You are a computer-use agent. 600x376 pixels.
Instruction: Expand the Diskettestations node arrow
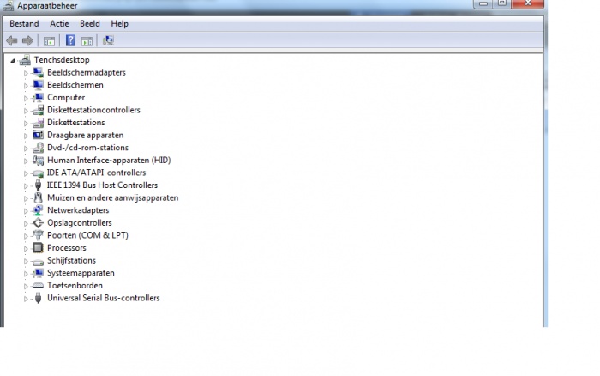(26, 123)
